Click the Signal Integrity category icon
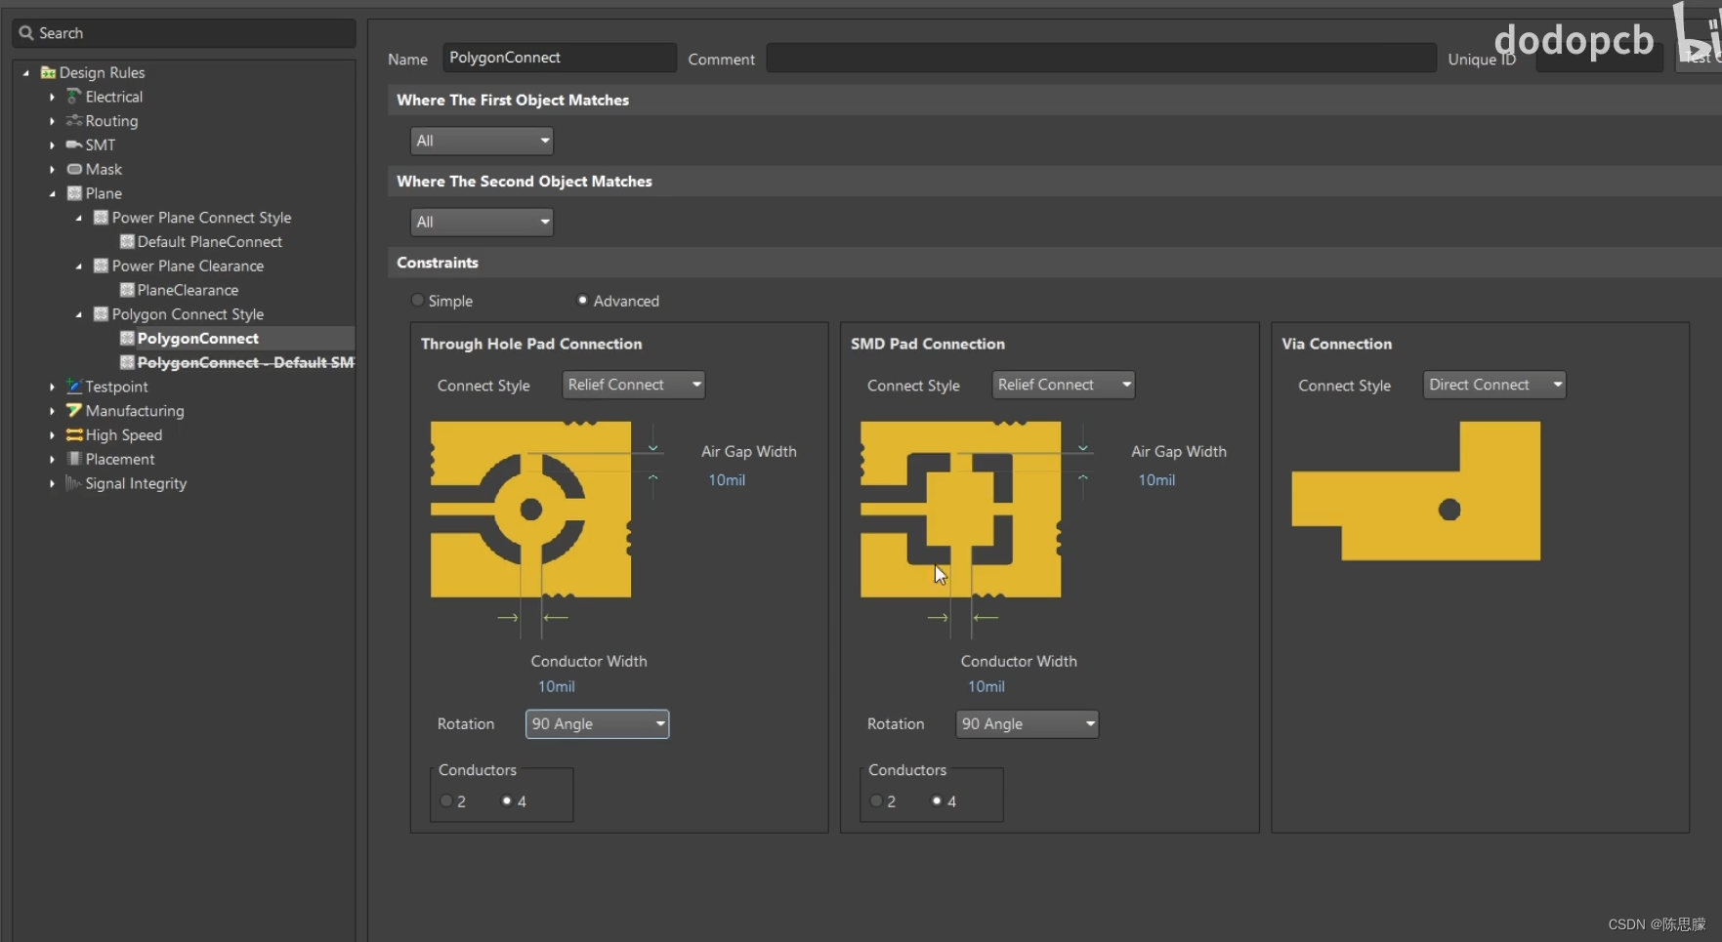 (x=73, y=483)
